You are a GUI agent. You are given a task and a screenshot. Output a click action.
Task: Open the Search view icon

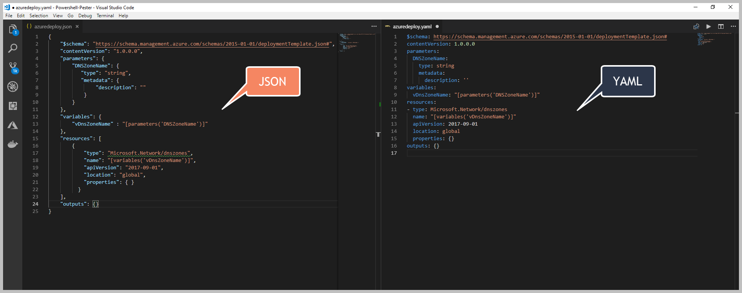tap(13, 48)
